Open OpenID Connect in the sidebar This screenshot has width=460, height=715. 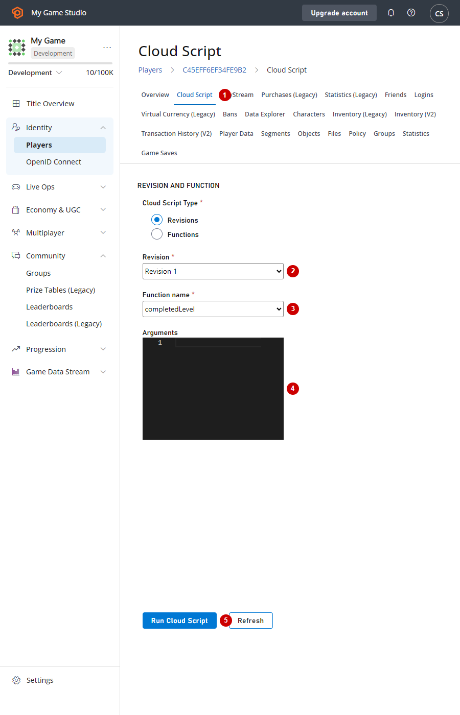[x=54, y=162]
